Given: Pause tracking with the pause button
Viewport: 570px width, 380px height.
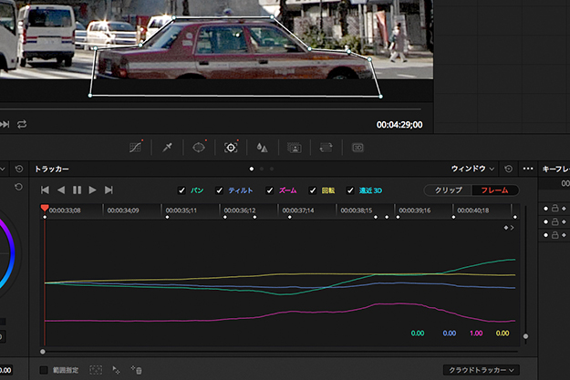Looking at the screenshot, I should pyautogui.click(x=77, y=190).
